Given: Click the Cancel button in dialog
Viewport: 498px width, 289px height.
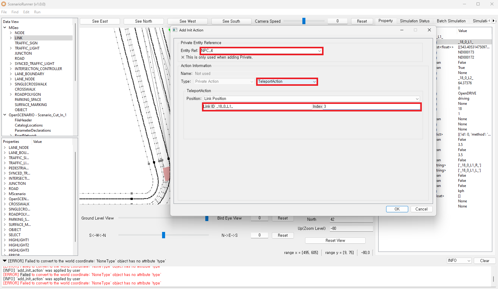Looking at the screenshot, I should coord(421,209).
